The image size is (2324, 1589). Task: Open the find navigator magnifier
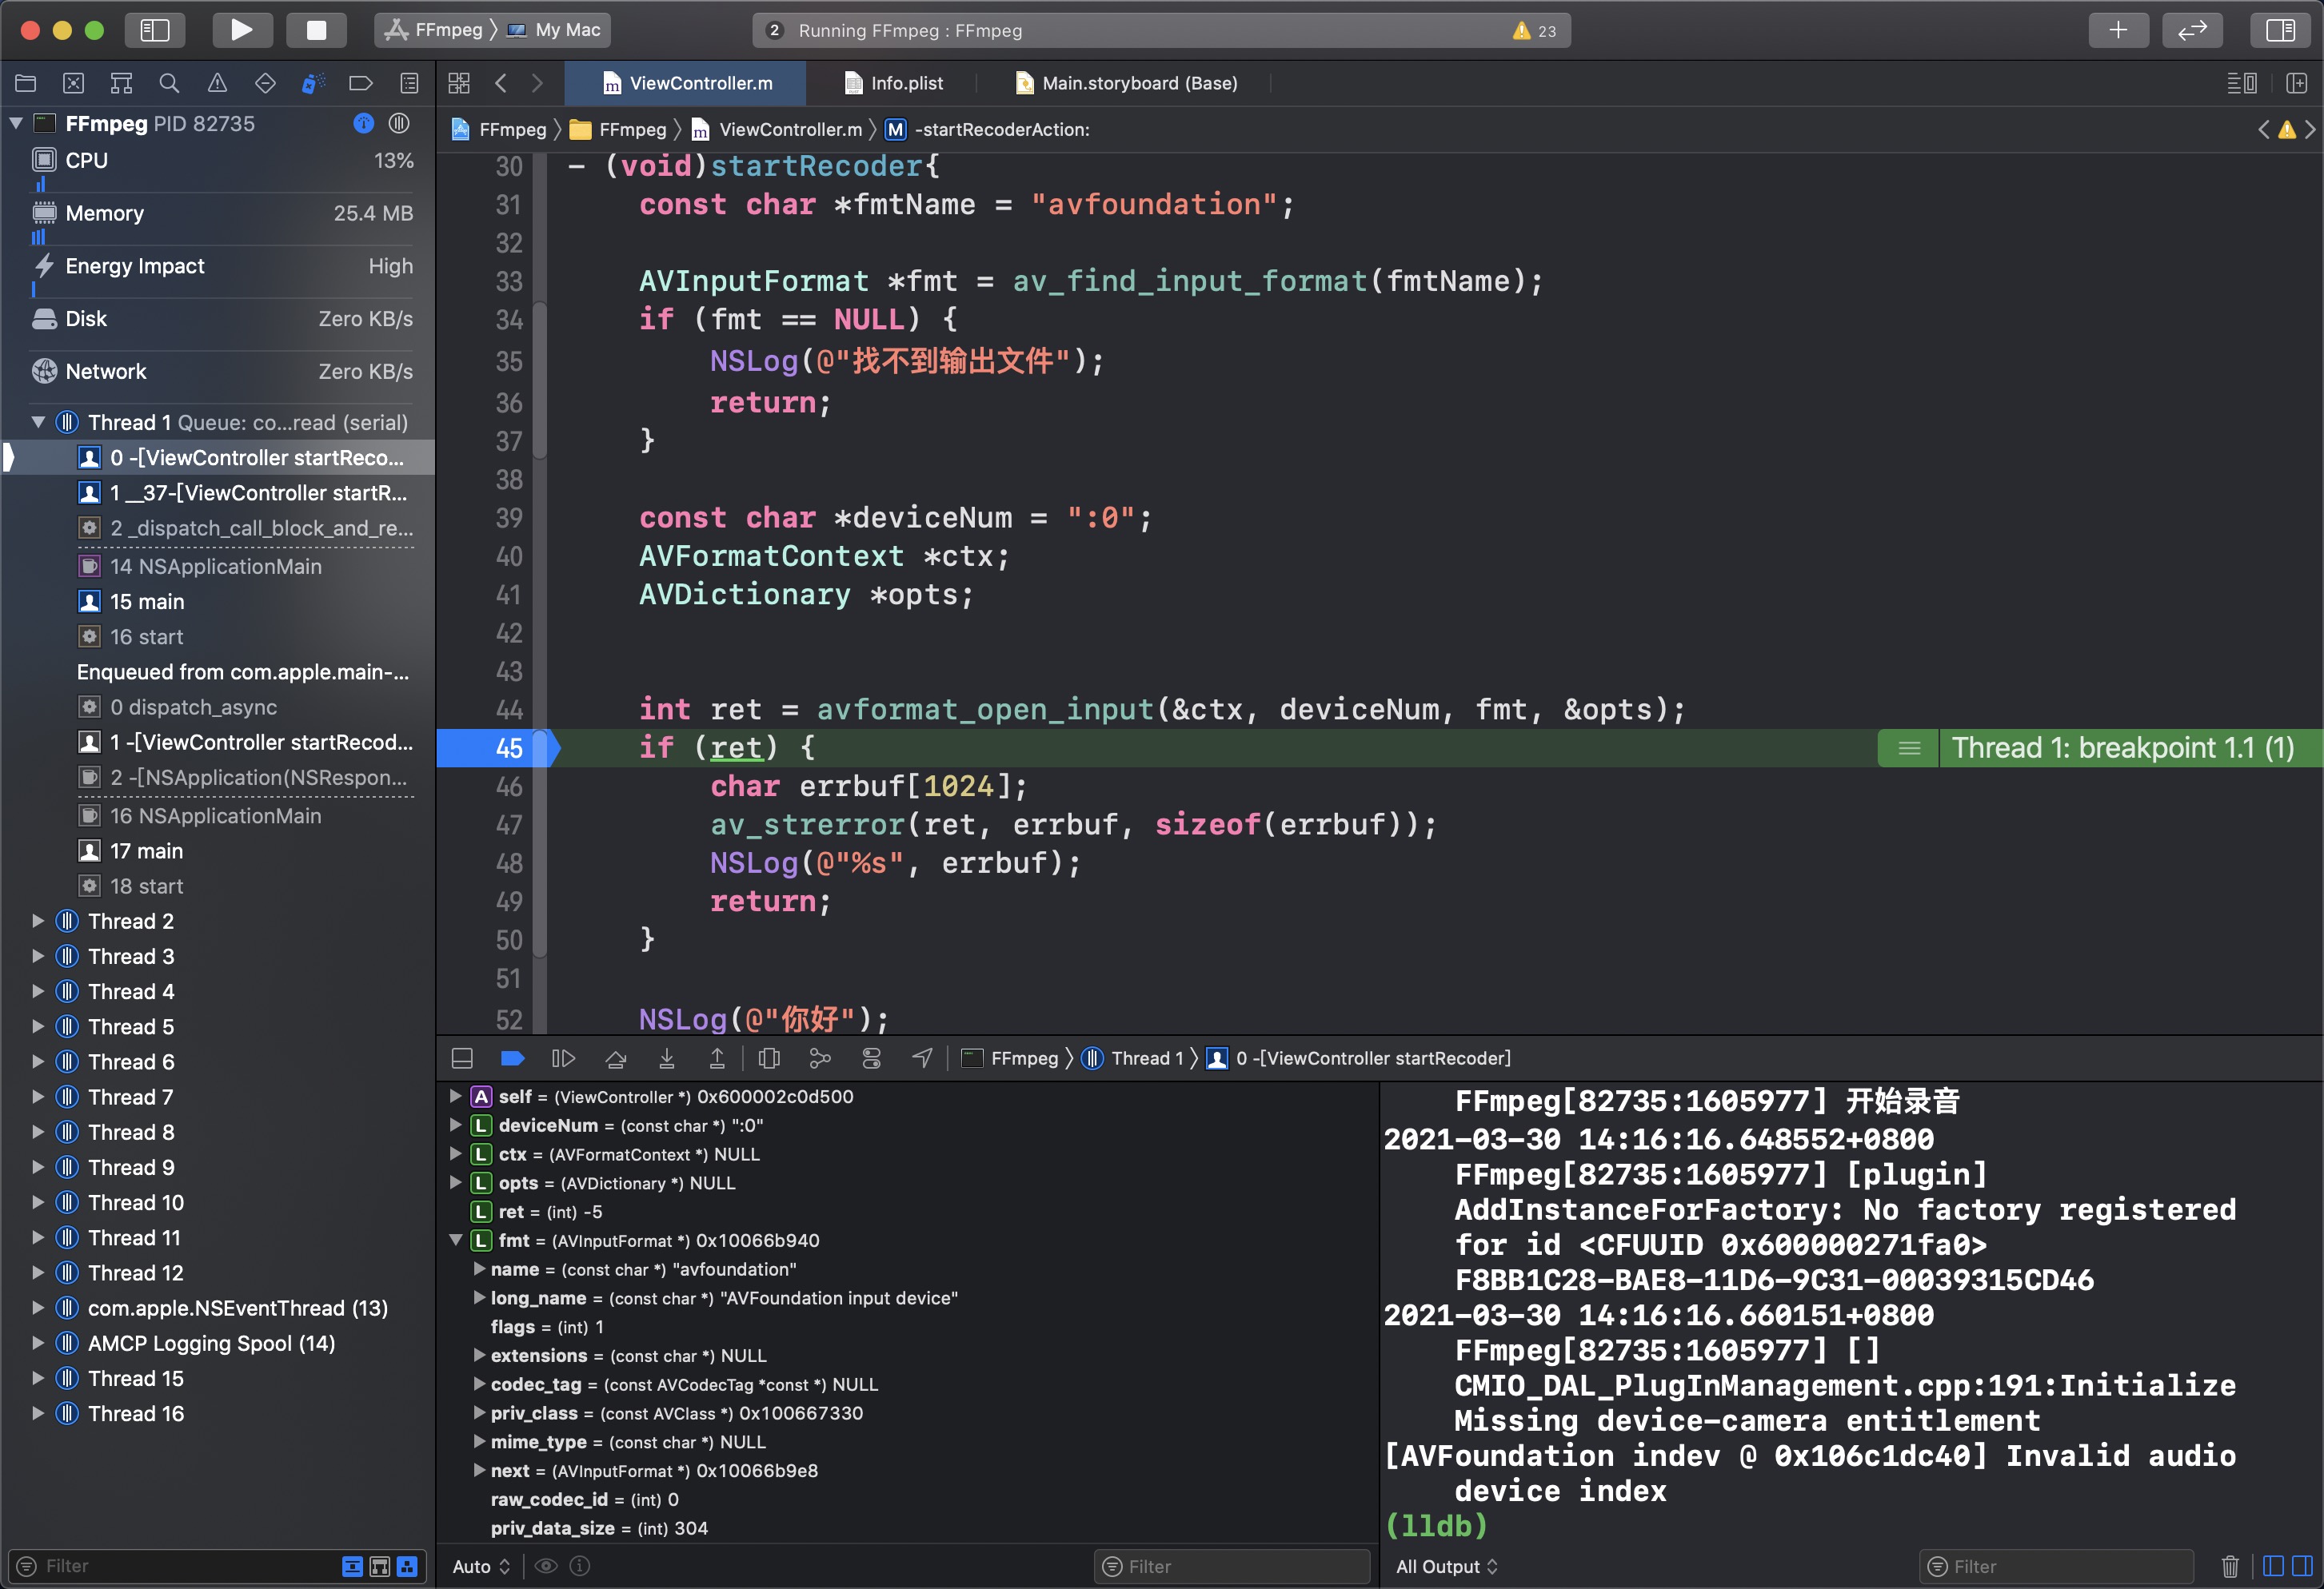170,83
